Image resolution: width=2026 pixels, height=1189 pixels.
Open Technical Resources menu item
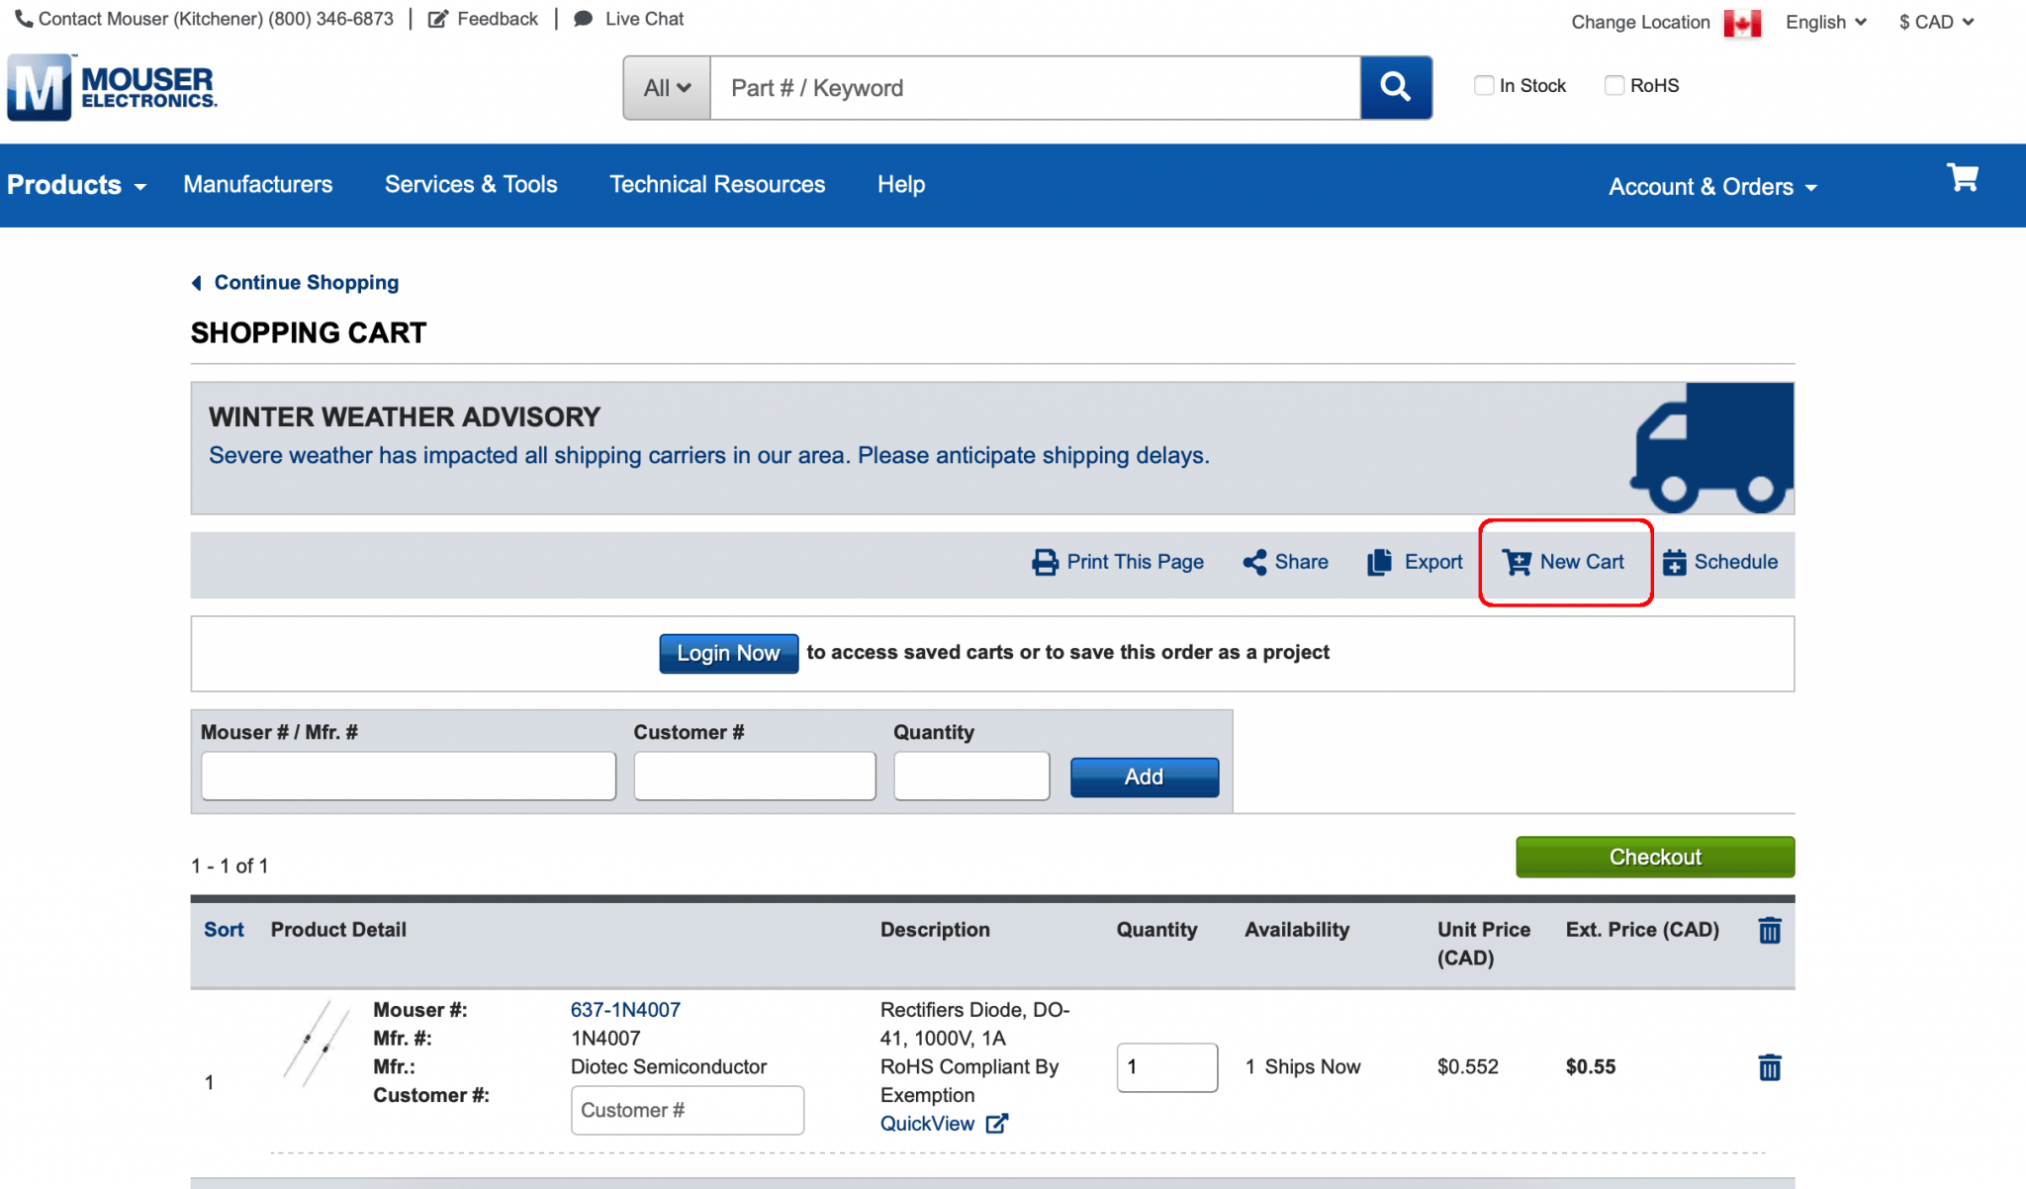coord(716,184)
